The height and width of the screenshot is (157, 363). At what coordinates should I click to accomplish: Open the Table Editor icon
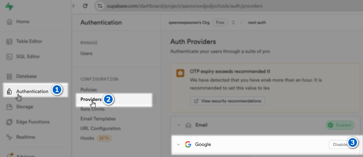coord(10,41)
